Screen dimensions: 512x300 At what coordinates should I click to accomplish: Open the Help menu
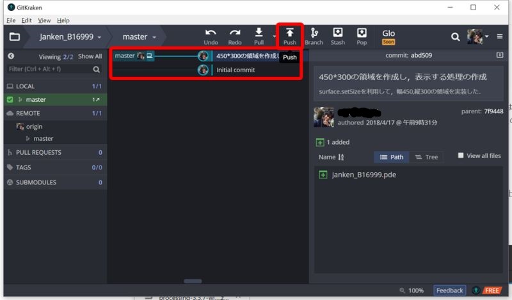[x=61, y=20]
